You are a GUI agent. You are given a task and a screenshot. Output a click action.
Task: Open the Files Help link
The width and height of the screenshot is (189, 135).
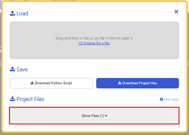point(169,99)
